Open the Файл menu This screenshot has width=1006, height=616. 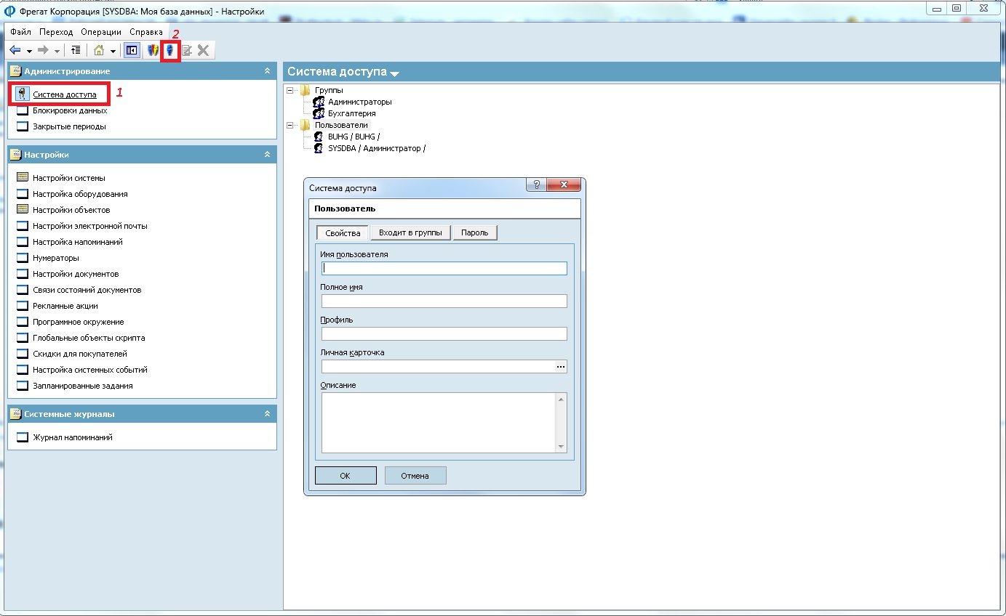(20, 32)
